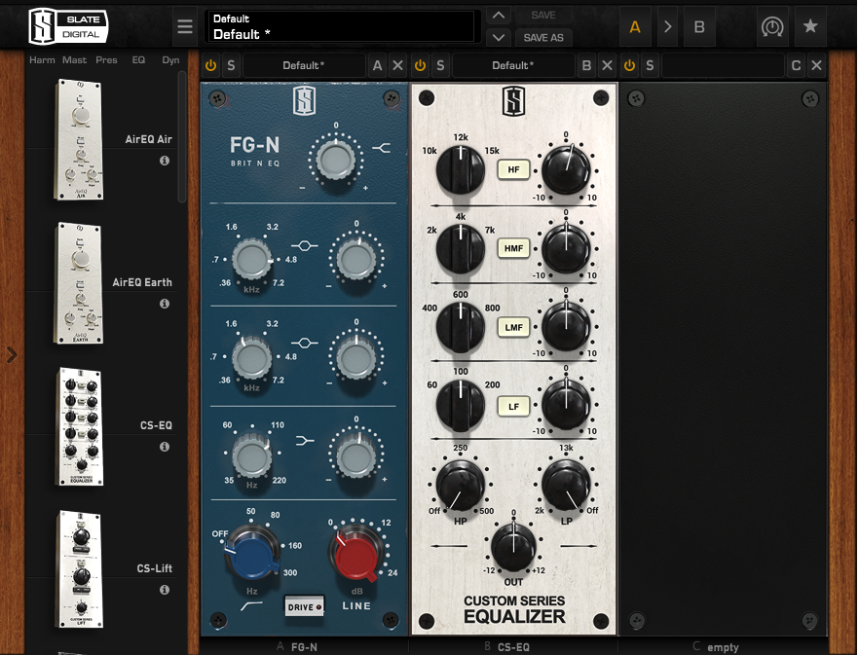This screenshot has height=655, width=859.
Task: Show info for CS-Lift module
Action: click(x=165, y=589)
